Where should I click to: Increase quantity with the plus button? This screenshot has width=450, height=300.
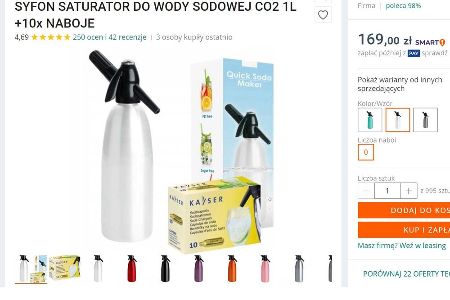click(409, 191)
